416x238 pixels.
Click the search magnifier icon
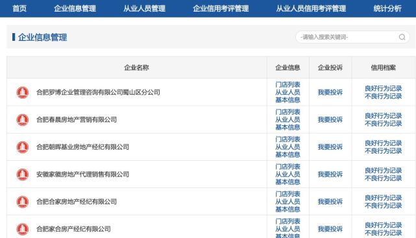pyautogui.click(x=402, y=37)
